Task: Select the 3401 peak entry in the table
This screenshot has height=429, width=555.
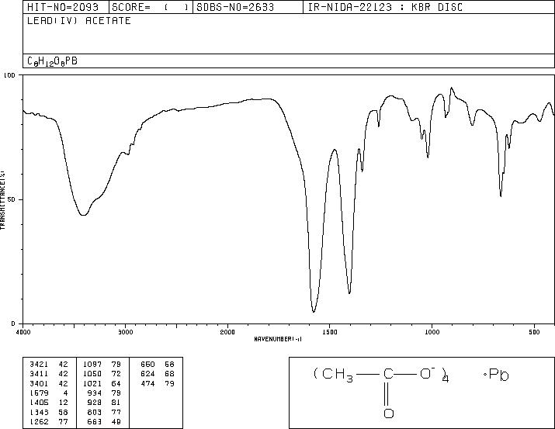Action: tap(49, 383)
